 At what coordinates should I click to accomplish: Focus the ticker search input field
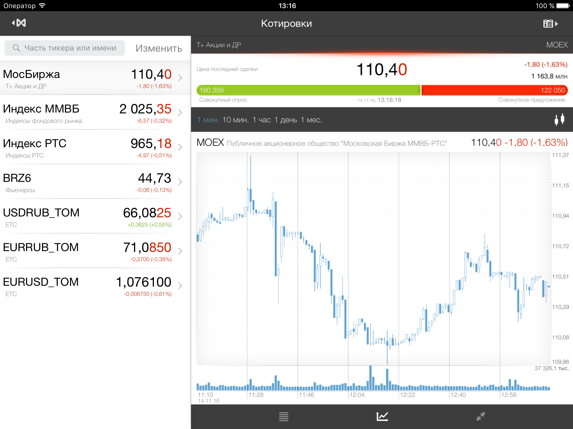point(70,48)
